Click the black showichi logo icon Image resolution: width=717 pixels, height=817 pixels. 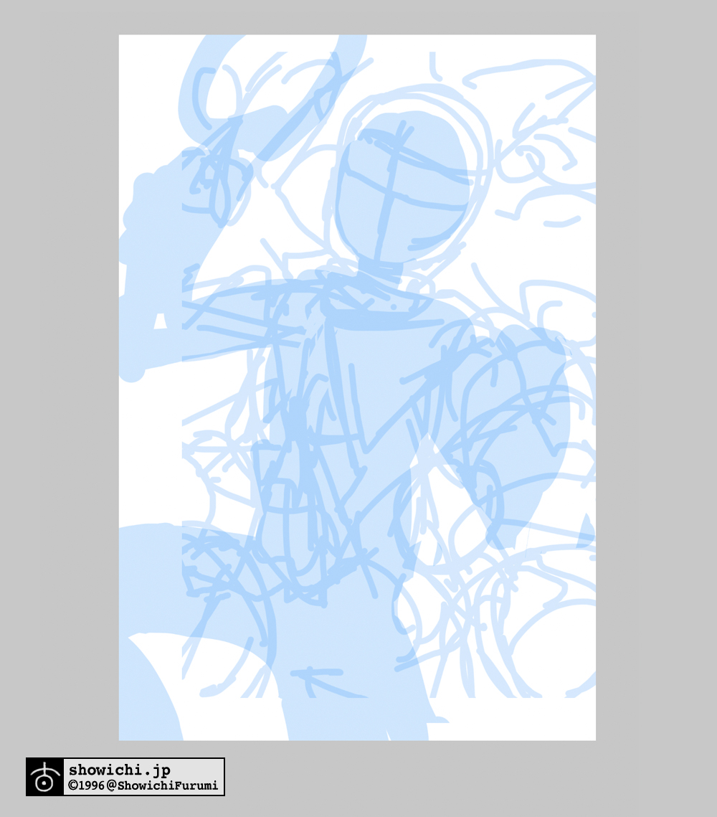44,777
